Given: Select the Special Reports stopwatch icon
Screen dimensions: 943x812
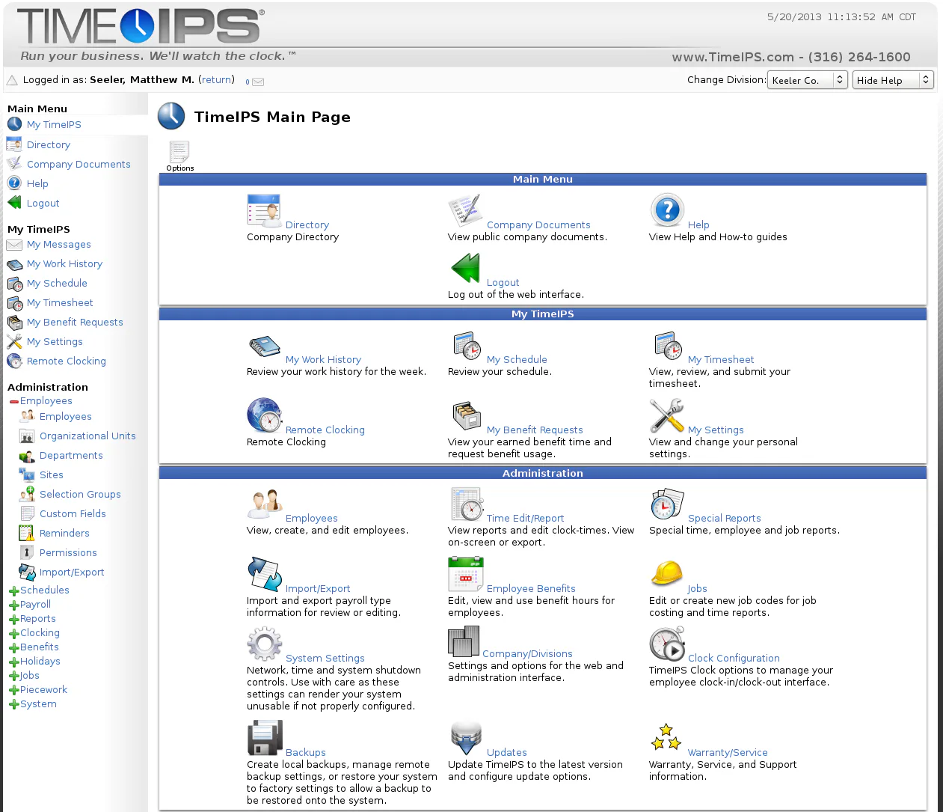Looking at the screenshot, I should (x=666, y=503).
